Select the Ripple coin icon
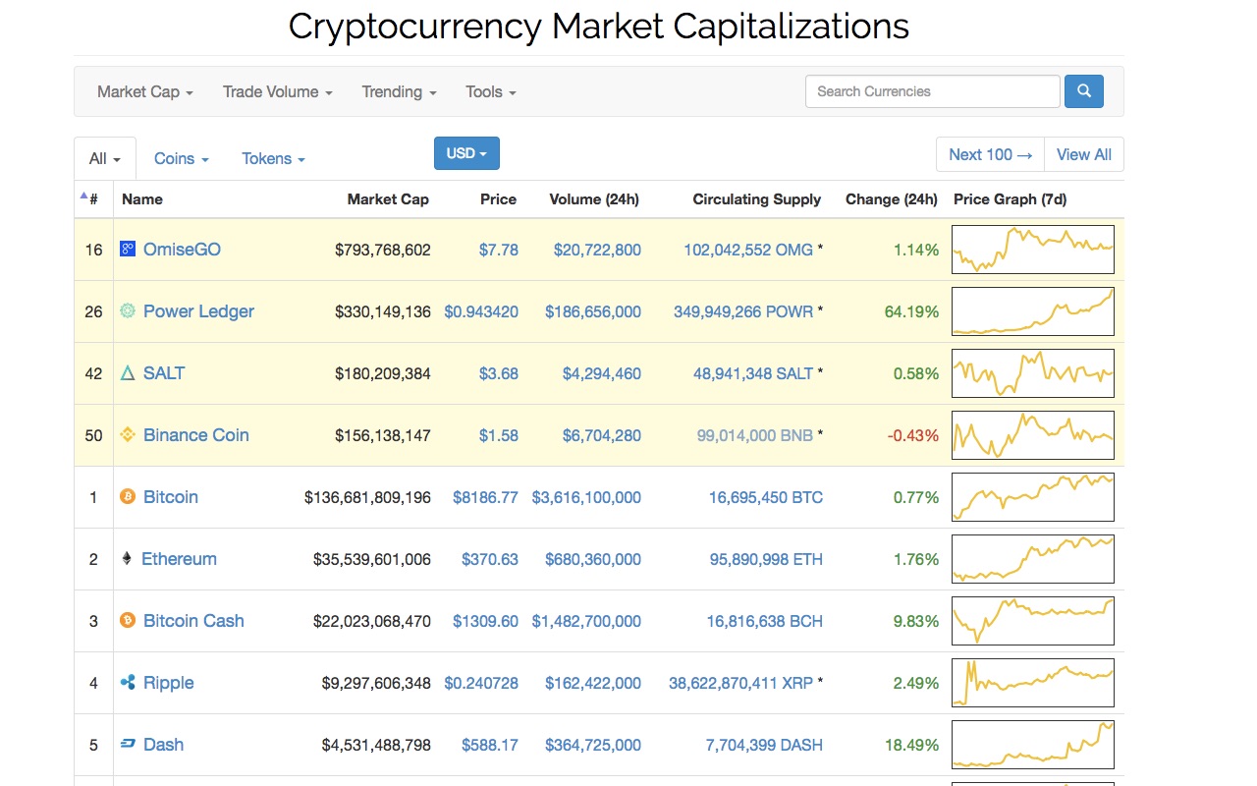1257x786 pixels. pos(127,682)
